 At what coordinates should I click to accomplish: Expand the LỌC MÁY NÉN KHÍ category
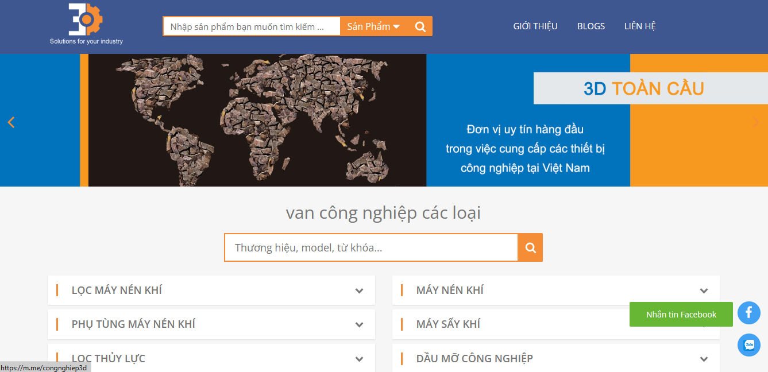click(359, 290)
